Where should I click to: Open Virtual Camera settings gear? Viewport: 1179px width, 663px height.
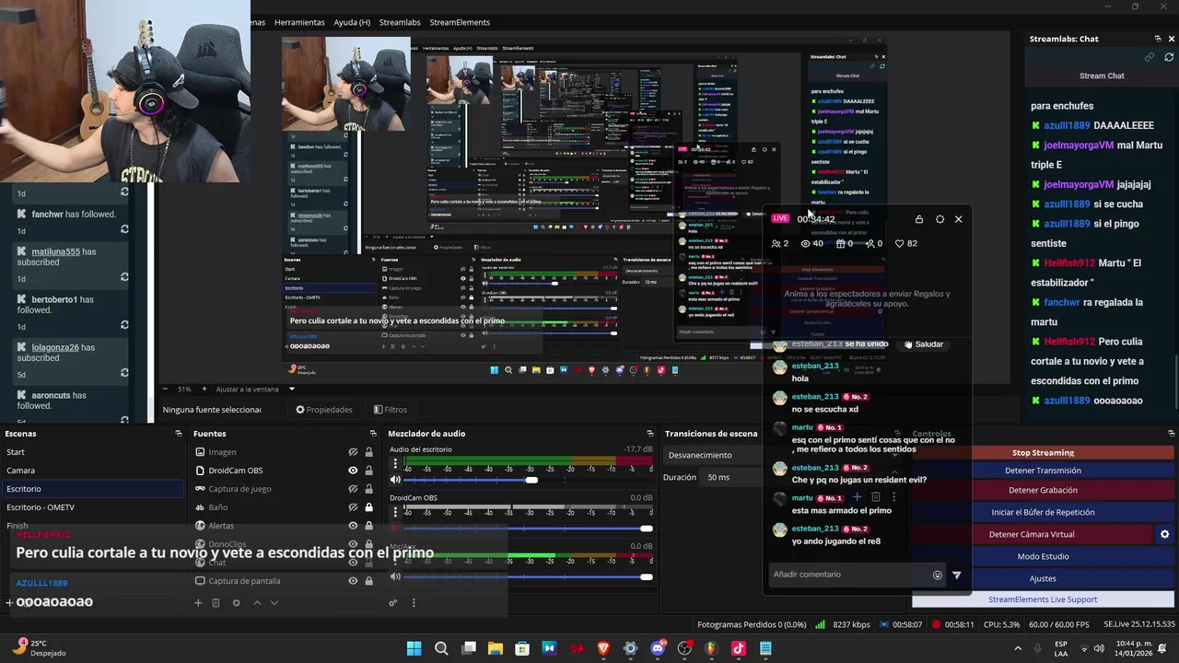pyautogui.click(x=1164, y=534)
